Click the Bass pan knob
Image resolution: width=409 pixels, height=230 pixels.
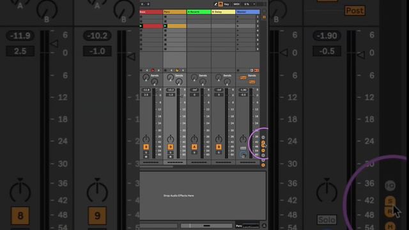point(146,139)
